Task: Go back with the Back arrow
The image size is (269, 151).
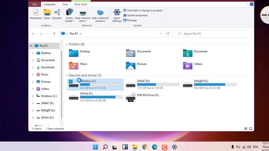Action: [33, 34]
